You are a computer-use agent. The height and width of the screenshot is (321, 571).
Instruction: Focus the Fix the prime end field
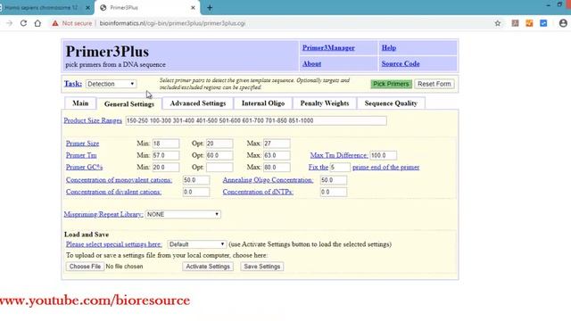[x=340, y=168]
